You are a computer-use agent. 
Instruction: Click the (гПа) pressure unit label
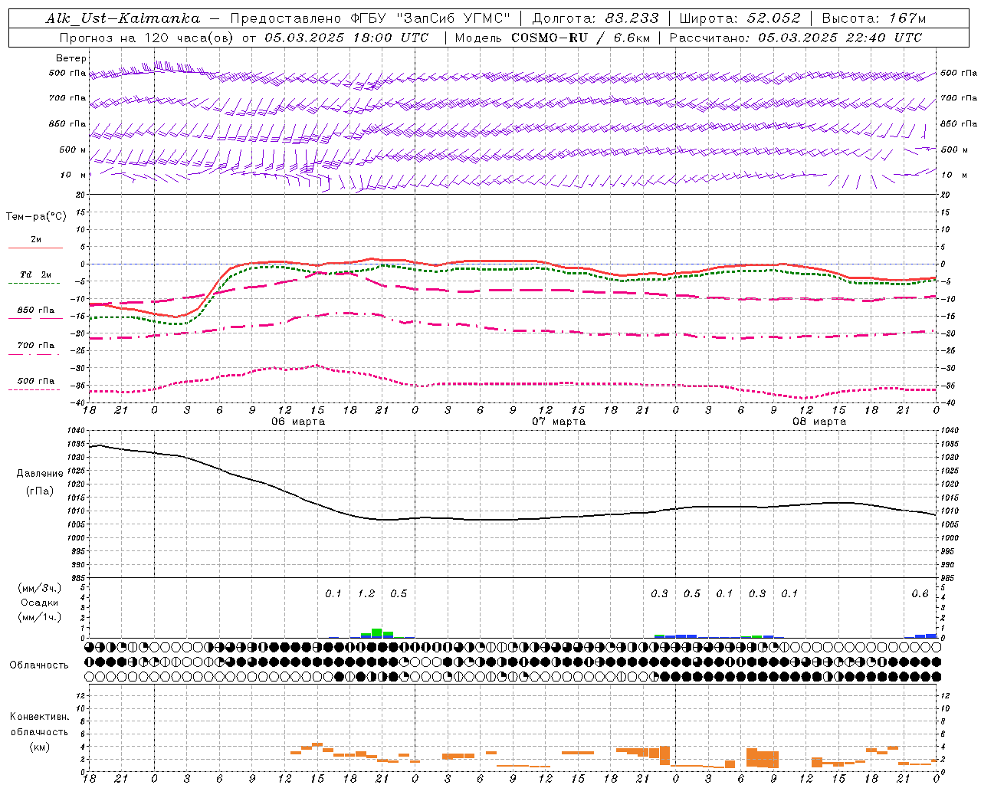tap(40, 491)
